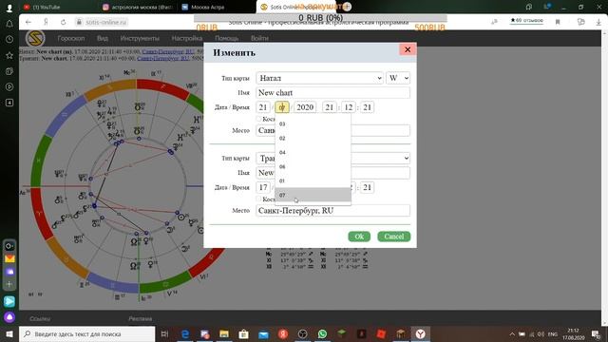
Task: Open the Mail app on taskbar
Action: [x=263, y=333]
